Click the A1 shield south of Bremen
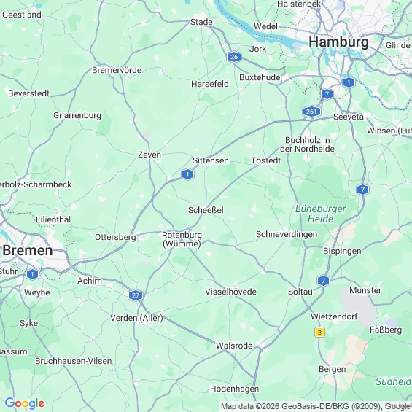 pos(33,274)
